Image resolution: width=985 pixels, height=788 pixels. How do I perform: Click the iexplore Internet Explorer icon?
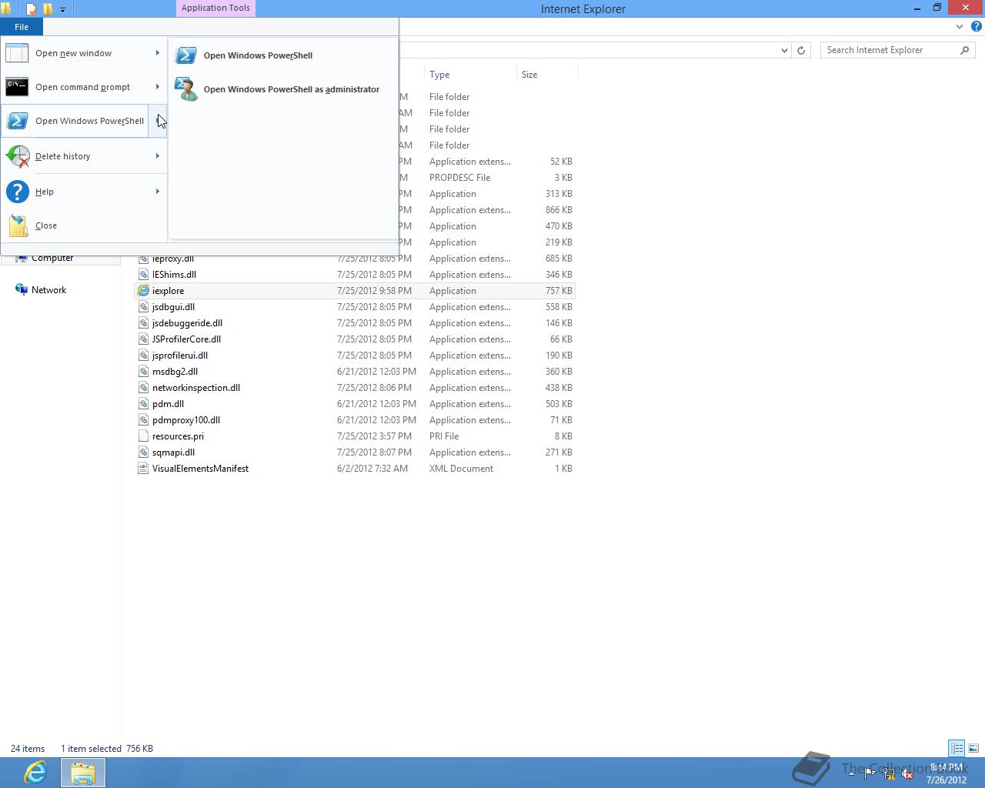[x=143, y=291]
